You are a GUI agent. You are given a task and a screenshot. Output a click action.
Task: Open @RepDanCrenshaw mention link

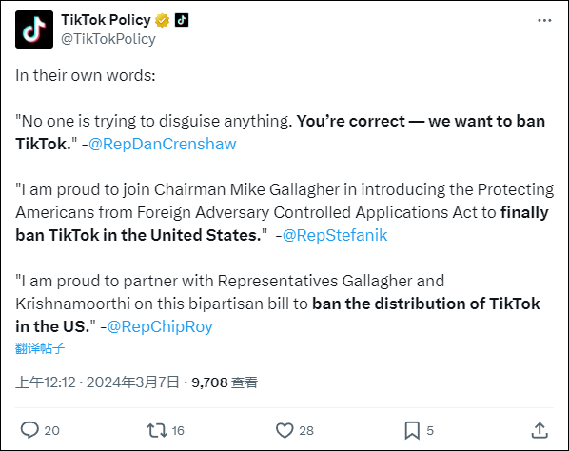[162, 144]
